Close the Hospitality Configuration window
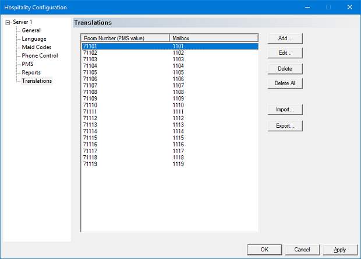This screenshot has height=259, width=361. pyautogui.click(x=349, y=8)
